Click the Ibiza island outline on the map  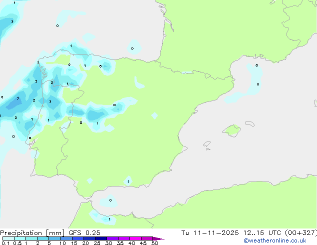tap(207, 143)
